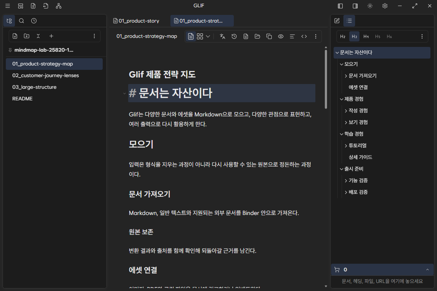Collapse '학습 경험' outline node
Image resolution: width=437 pixels, height=291 pixels.
342,134
